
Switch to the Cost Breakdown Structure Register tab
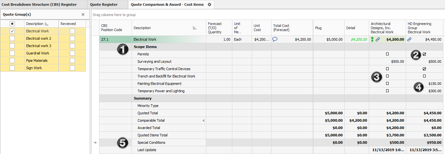click(39, 4)
